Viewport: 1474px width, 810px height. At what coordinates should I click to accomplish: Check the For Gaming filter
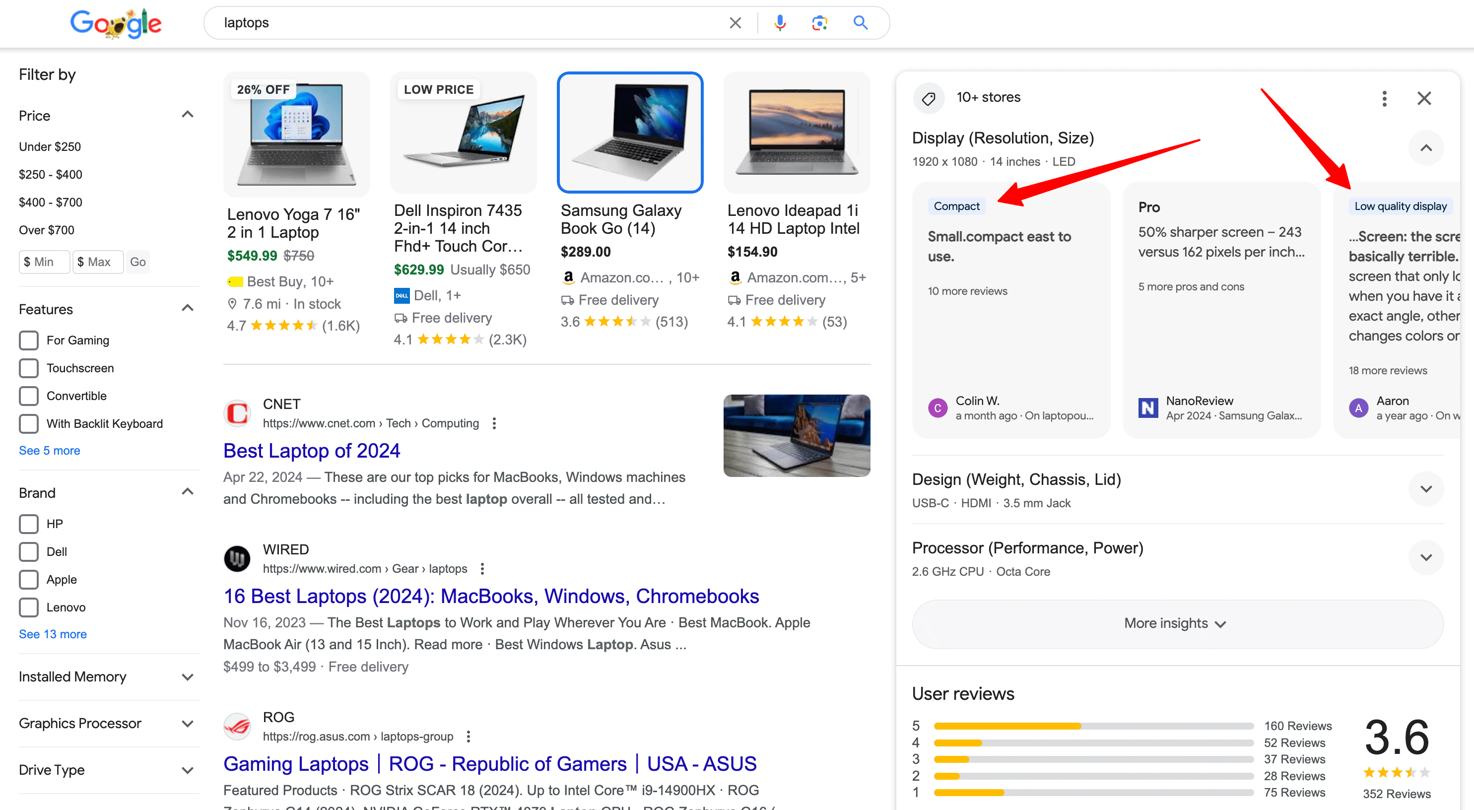point(29,340)
